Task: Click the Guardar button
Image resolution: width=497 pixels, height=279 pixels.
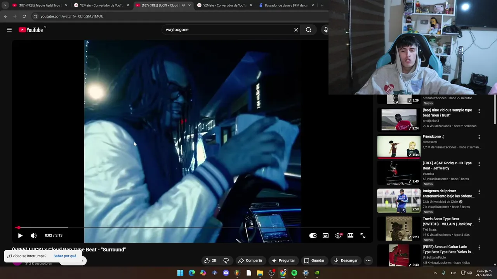Action: [314, 260]
